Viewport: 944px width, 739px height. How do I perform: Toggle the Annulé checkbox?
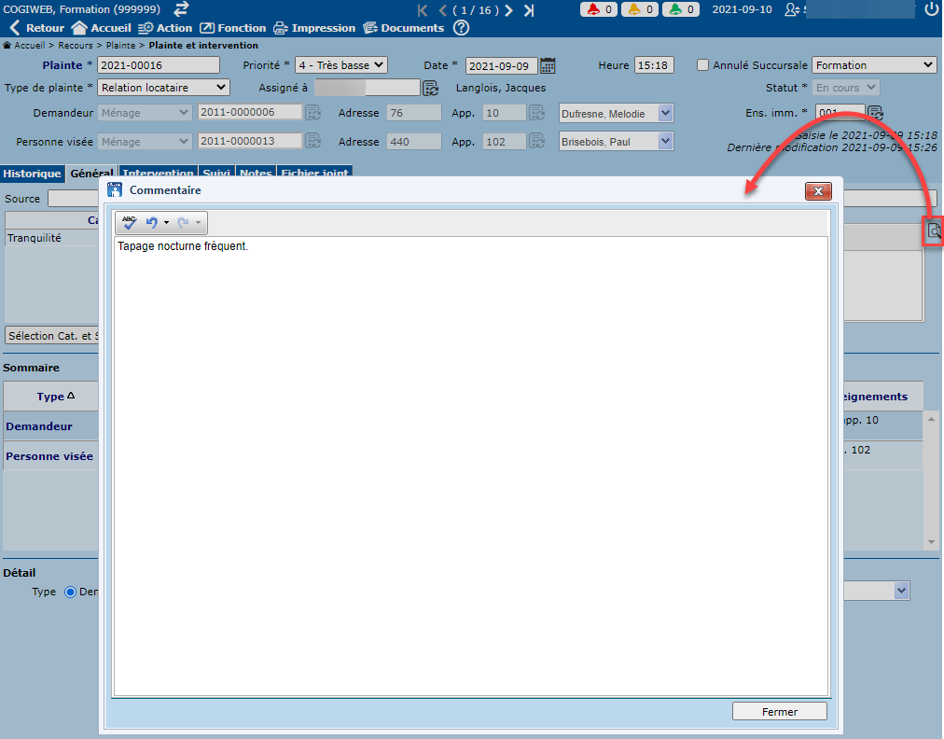tap(703, 65)
